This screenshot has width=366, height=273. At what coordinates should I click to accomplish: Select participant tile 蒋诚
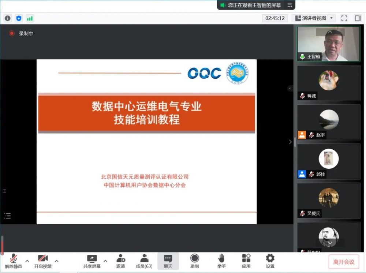click(x=329, y=83)
